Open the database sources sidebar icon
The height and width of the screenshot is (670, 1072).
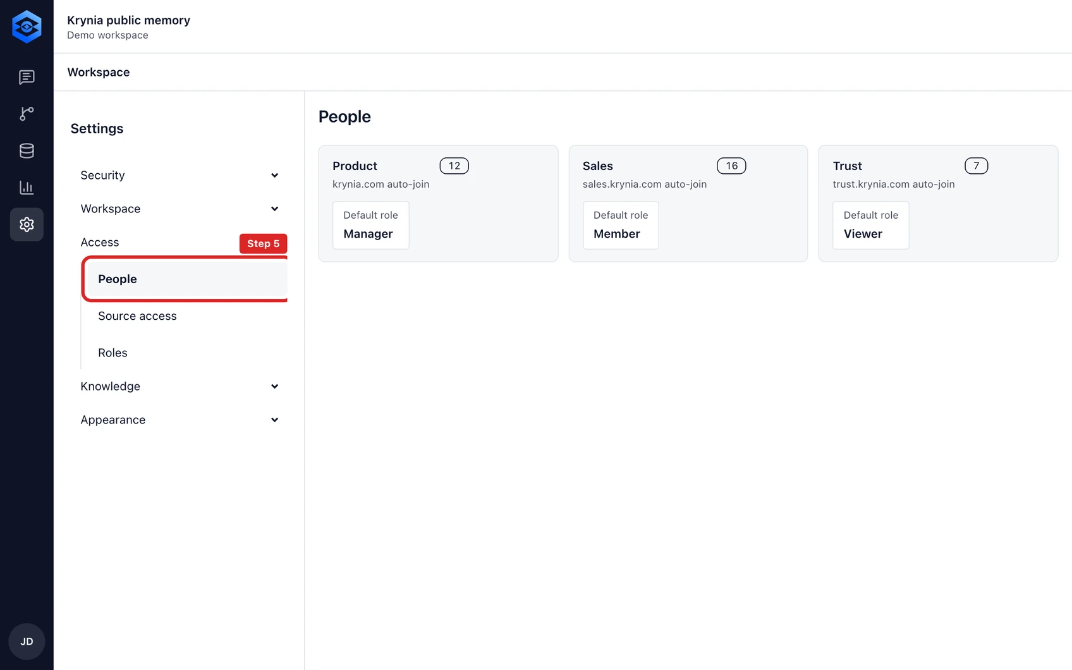tap(27, 150)
